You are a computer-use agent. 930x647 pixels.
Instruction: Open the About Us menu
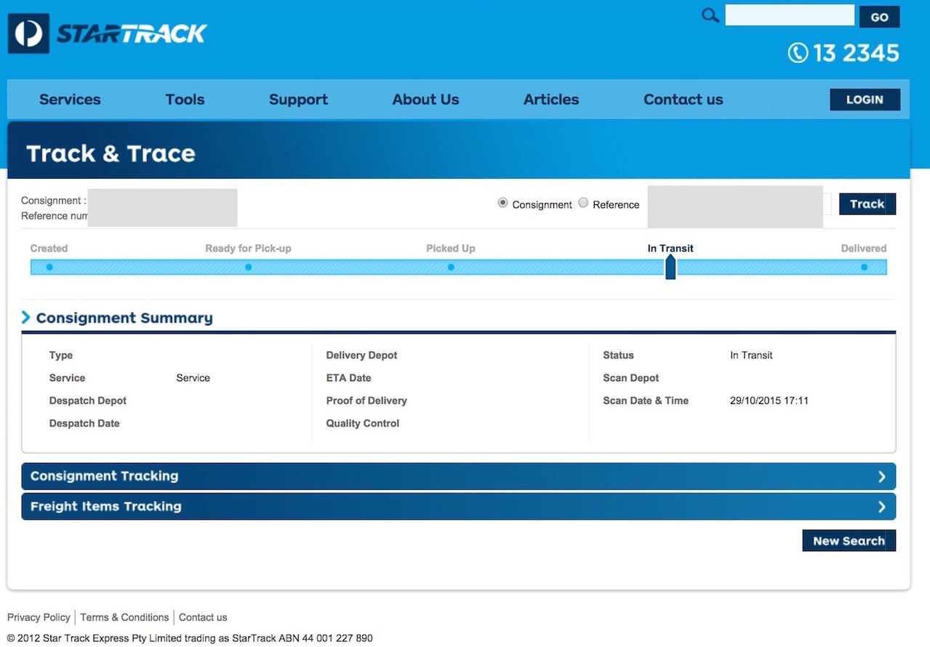pyautogui.click(x=425, y=100)
